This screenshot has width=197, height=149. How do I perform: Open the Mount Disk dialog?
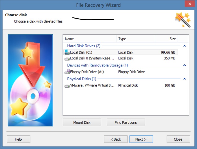tap(82, 122)
